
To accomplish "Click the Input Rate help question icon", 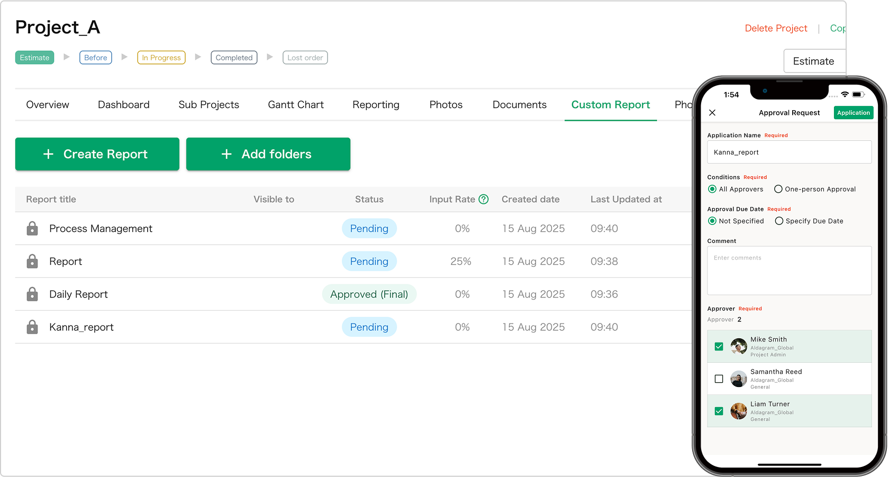I will (483, 199).
